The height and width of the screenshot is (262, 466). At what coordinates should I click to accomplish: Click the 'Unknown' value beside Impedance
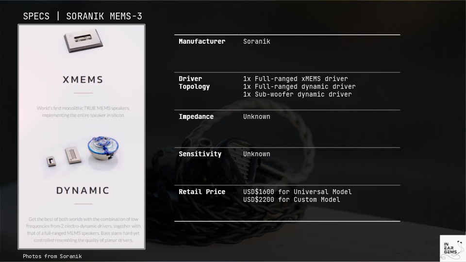click(x=256, y=116)
